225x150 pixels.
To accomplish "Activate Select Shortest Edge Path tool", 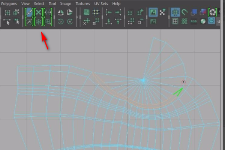I will (x=7, y=22).
